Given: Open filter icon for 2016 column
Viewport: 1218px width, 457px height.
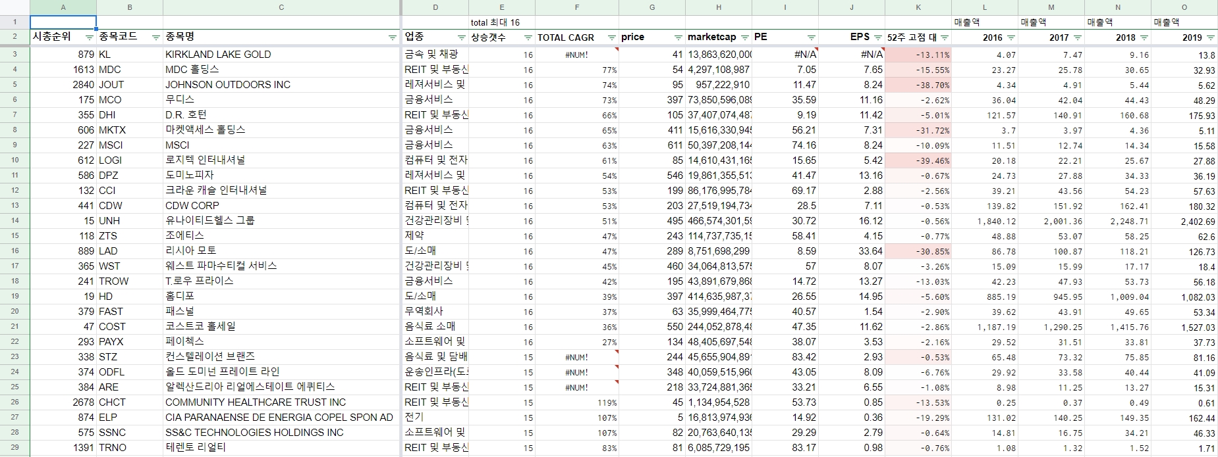Looking at the screenshot, I should pyautogui.click(x=1010, y=37).
